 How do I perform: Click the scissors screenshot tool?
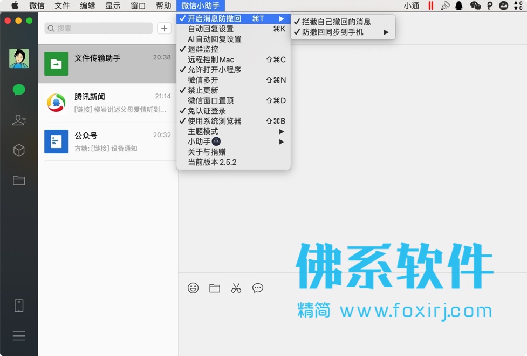coord(236,288)
